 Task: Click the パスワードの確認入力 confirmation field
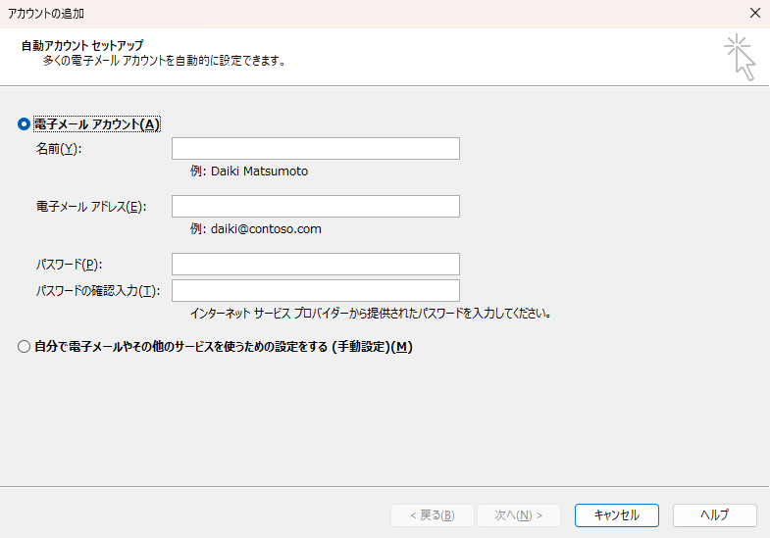[315, 290]
